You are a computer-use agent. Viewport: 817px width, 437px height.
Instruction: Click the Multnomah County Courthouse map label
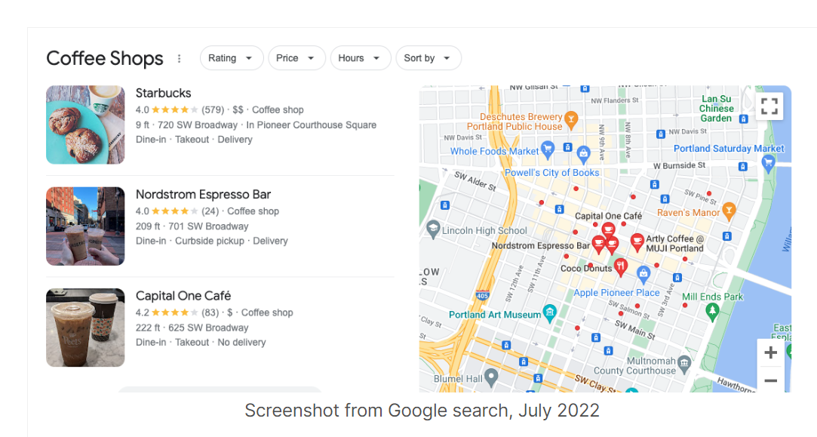634,365
